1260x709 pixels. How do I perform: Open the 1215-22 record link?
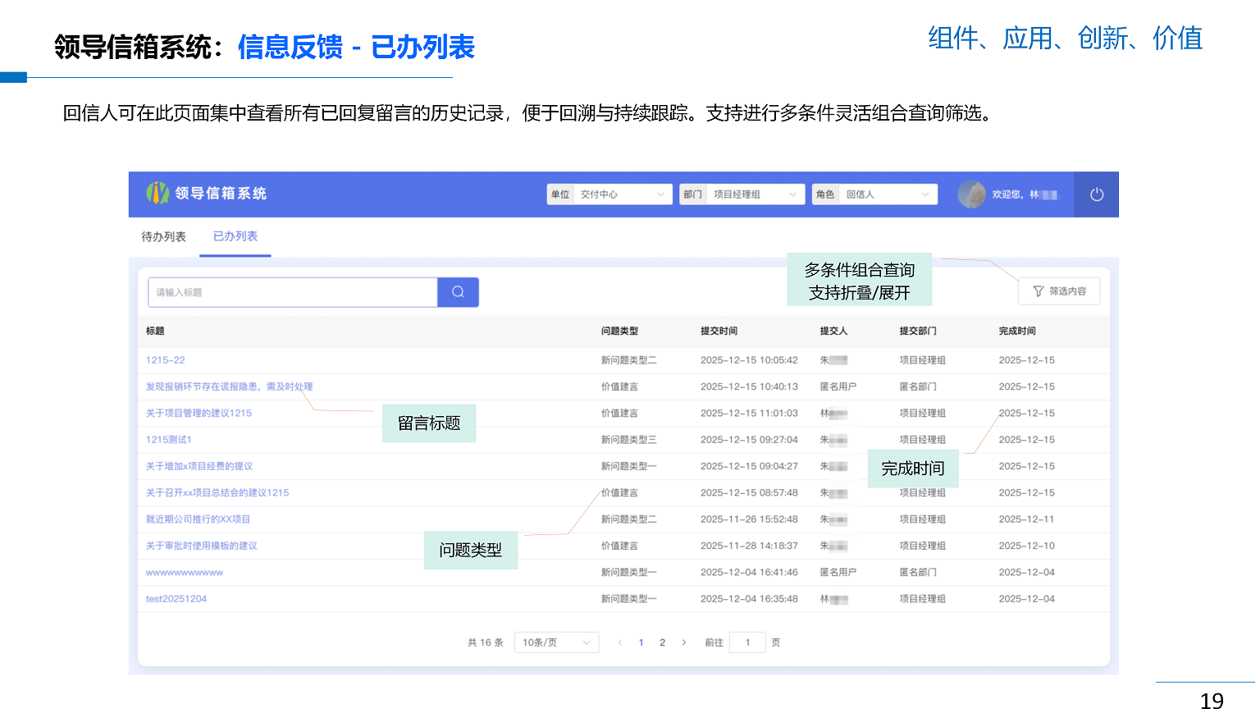[x=166, y=359]
